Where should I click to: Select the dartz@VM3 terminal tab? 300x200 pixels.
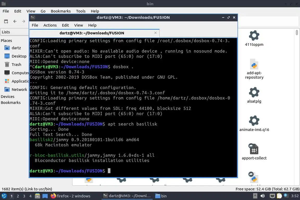(x=92, y=33)
